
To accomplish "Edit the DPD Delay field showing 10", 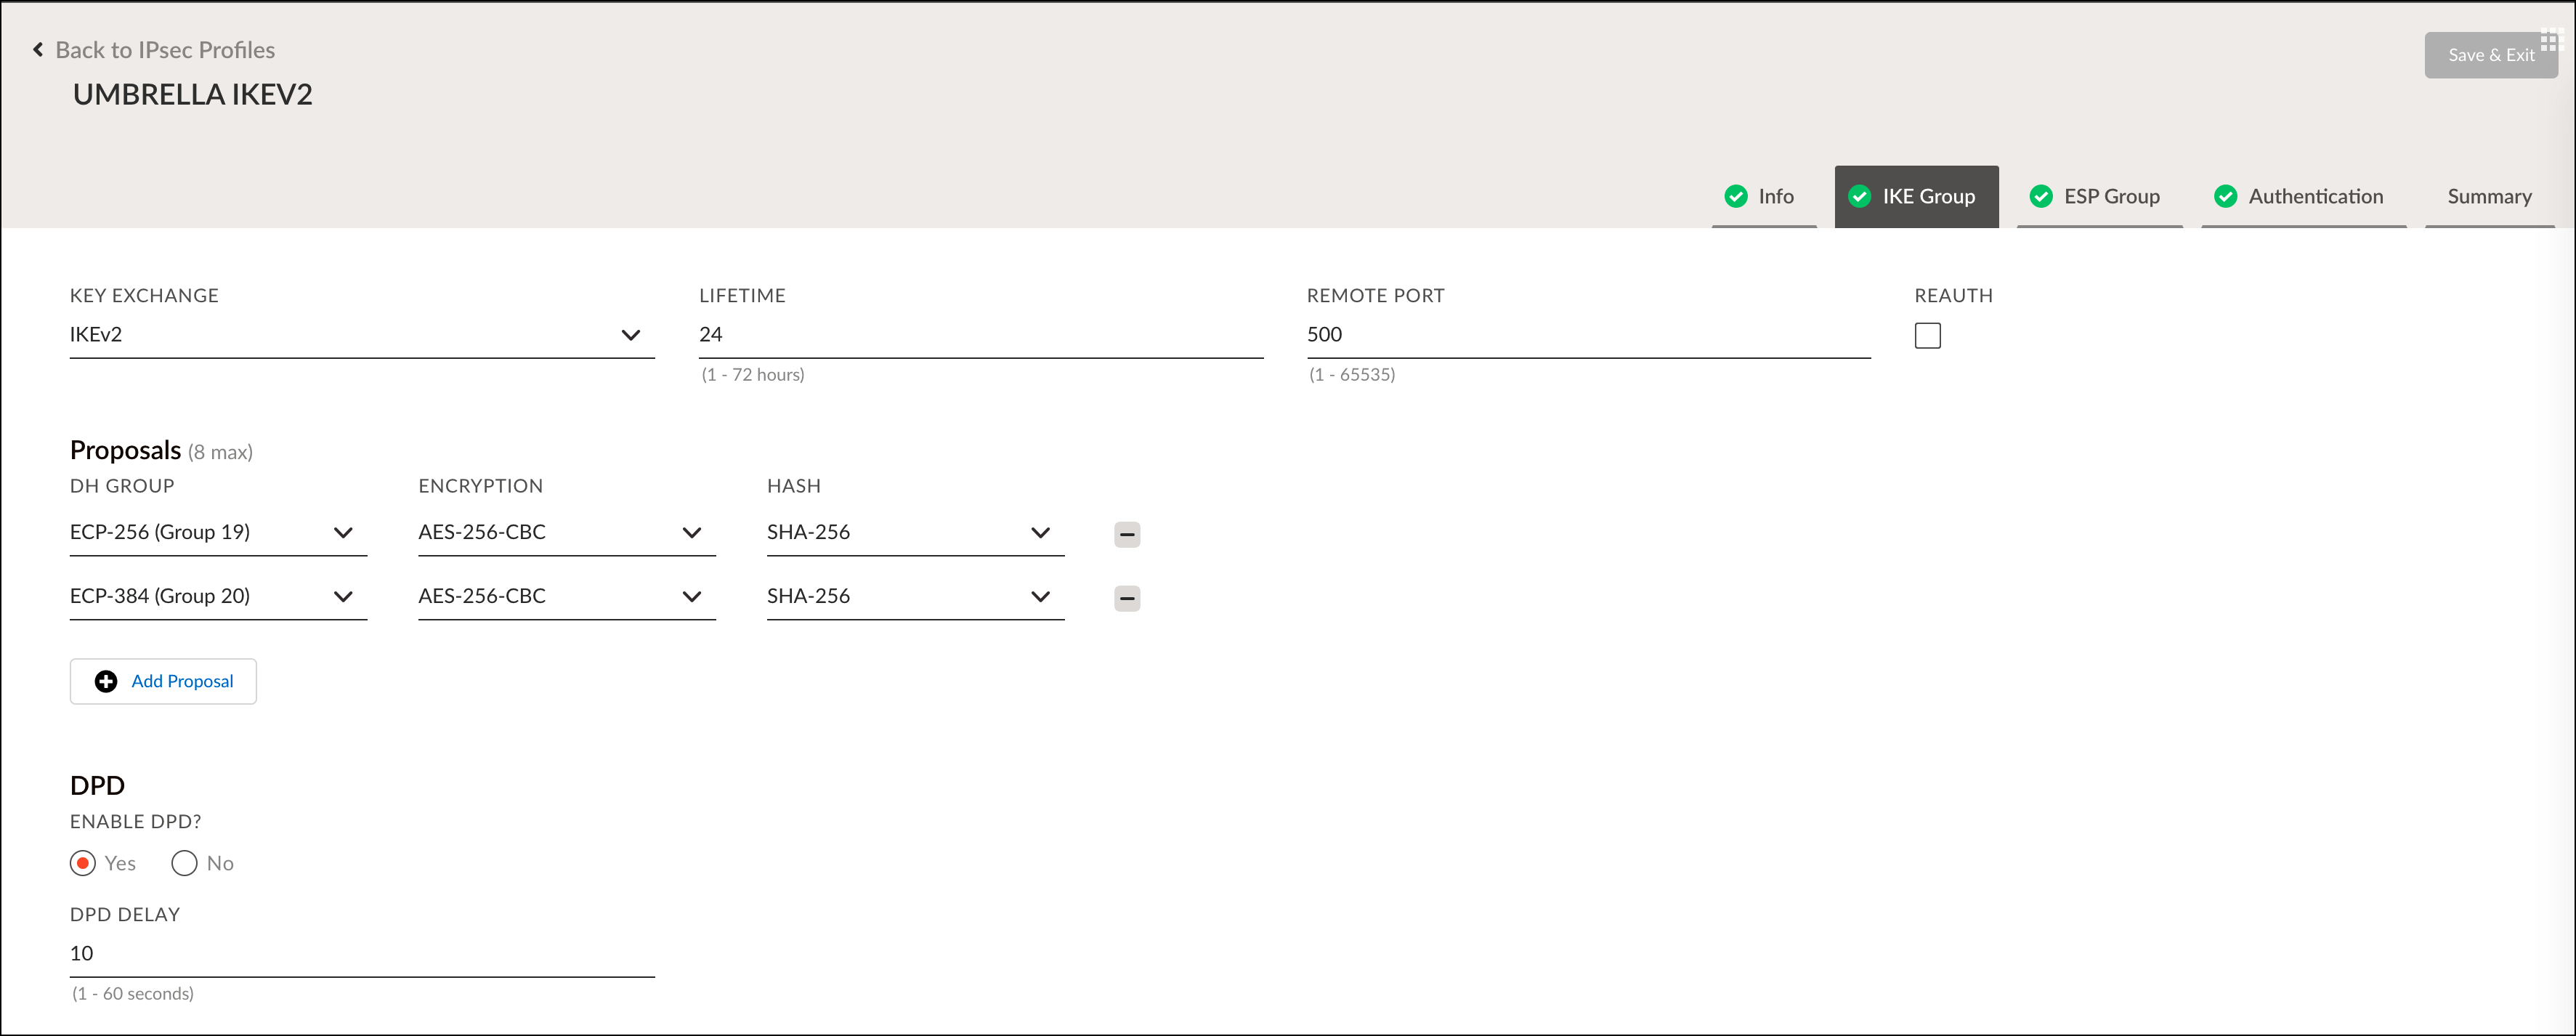I will coord(361,954).
